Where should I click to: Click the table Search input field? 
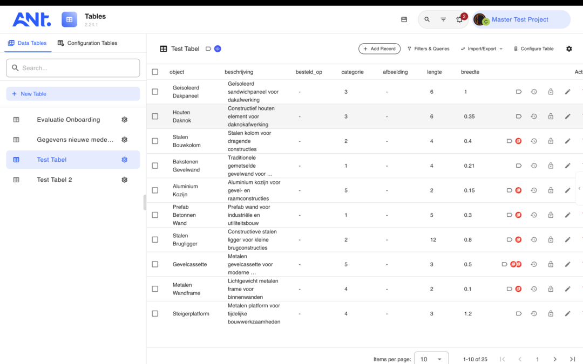pos(73,68)
